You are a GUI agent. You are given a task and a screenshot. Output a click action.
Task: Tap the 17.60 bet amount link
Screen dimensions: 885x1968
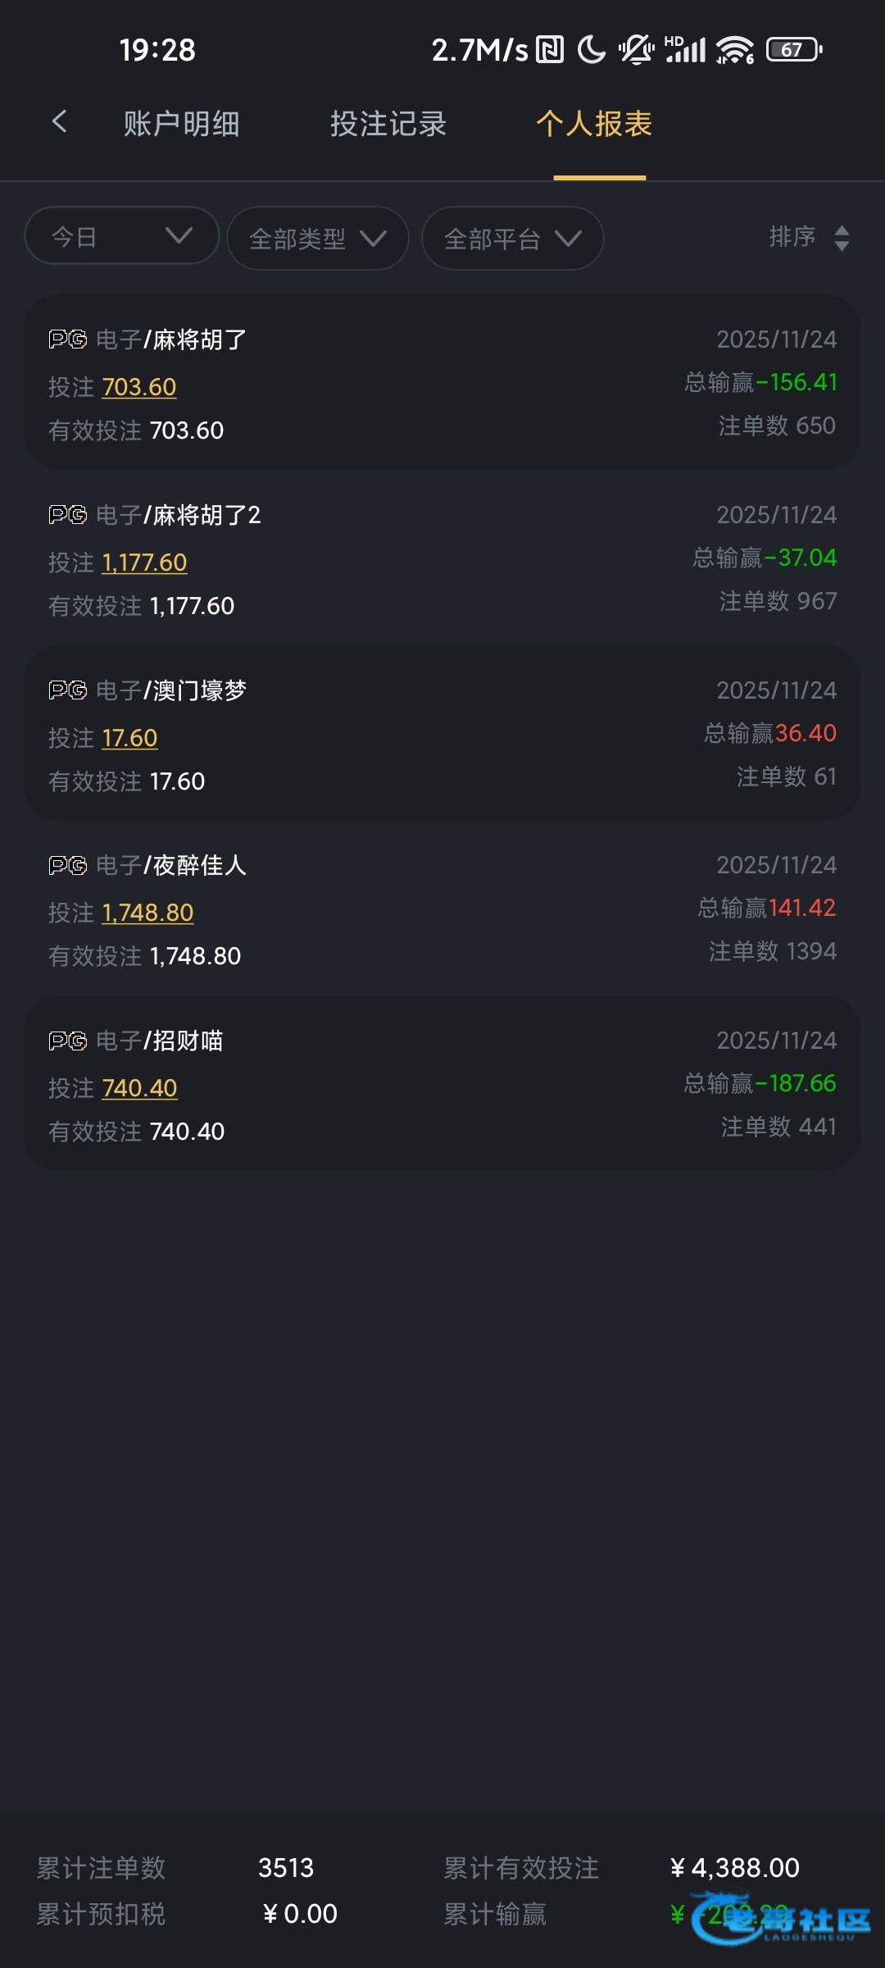coord(129,738)
